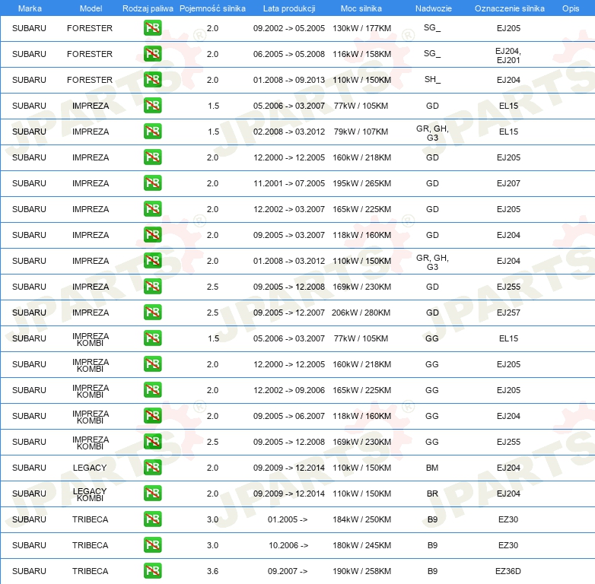
Task: Click the fuel icon in the Impreza Kombi 105KM row
Action: click(152, 338)
